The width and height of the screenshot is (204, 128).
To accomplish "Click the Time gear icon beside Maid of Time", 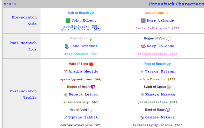I will click(x=91, y=64).
